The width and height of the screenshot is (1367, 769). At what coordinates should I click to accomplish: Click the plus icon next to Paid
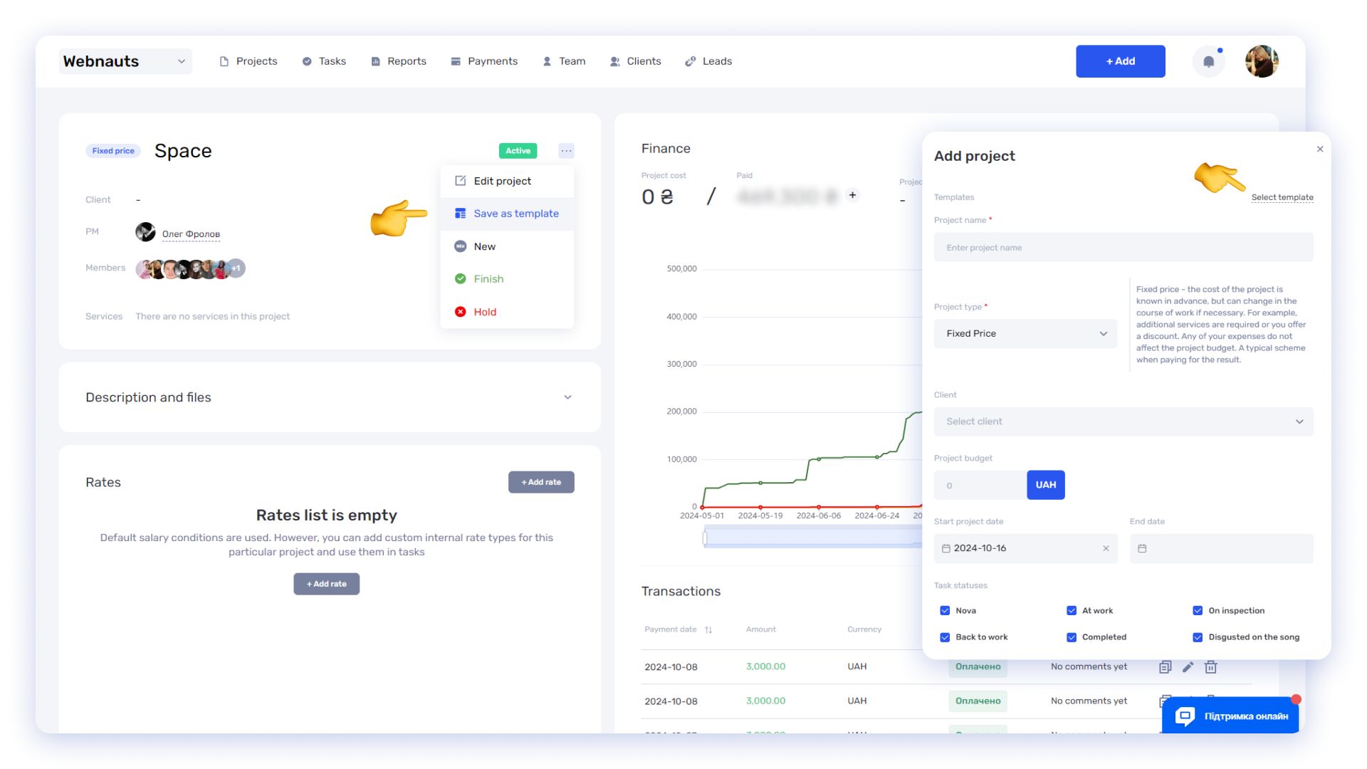(x=852, y=195)
